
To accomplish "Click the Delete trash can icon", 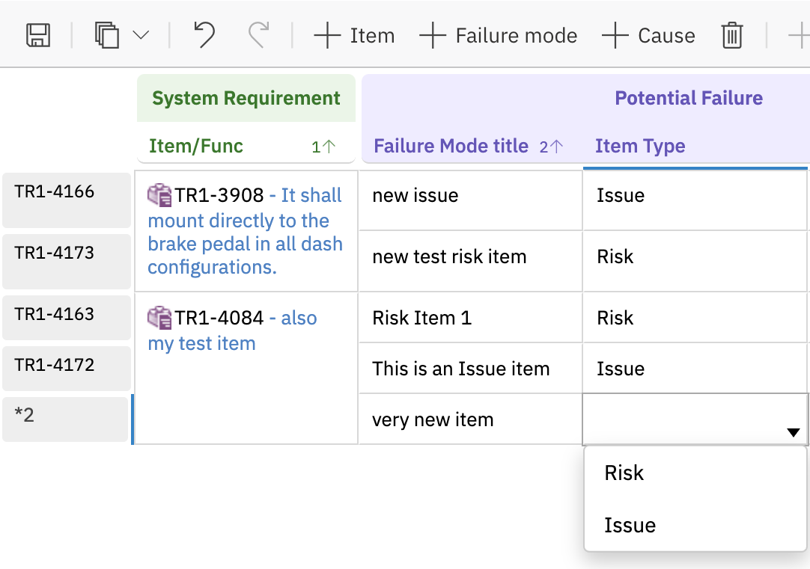I will [732, 35].
